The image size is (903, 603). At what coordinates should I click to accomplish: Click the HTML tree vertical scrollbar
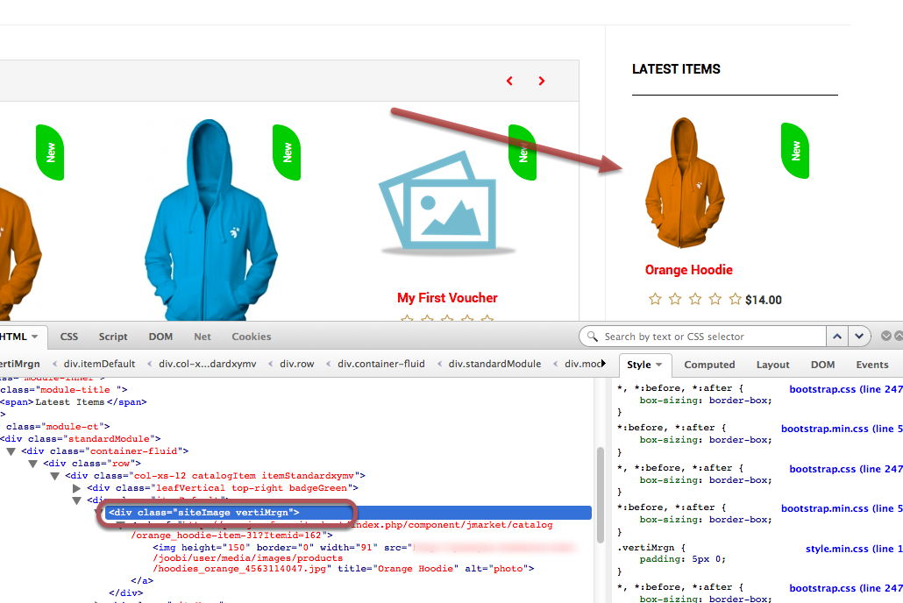point(600,495)
